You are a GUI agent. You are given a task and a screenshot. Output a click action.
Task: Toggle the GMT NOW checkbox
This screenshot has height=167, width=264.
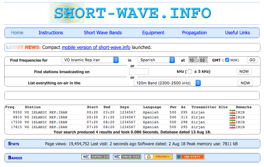227,60
